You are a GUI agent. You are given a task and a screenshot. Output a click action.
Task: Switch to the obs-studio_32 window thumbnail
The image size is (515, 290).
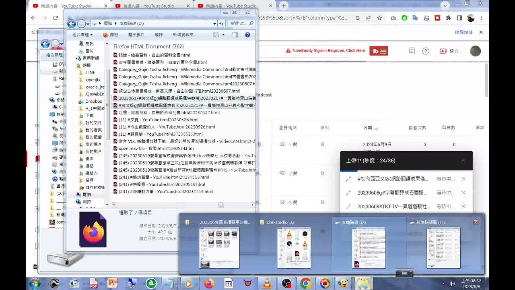pyautogui.click(x=294, y=244)
